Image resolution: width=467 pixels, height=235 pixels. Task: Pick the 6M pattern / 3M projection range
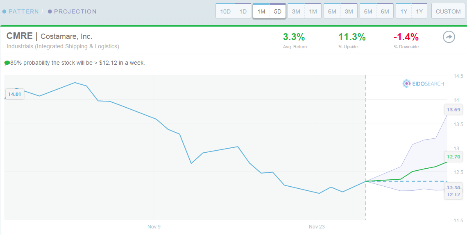coord(340,11)
